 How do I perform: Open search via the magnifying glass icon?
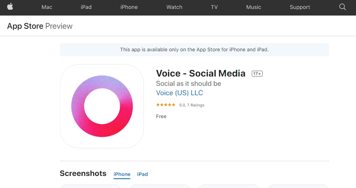342,7
